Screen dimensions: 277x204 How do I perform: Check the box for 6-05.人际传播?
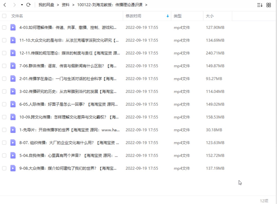click(4, 104)
